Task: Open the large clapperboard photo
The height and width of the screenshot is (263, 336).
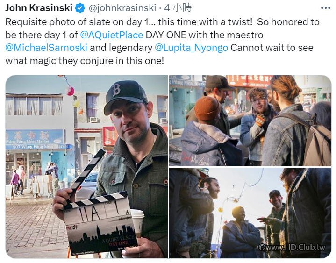Action: [86, 166]
